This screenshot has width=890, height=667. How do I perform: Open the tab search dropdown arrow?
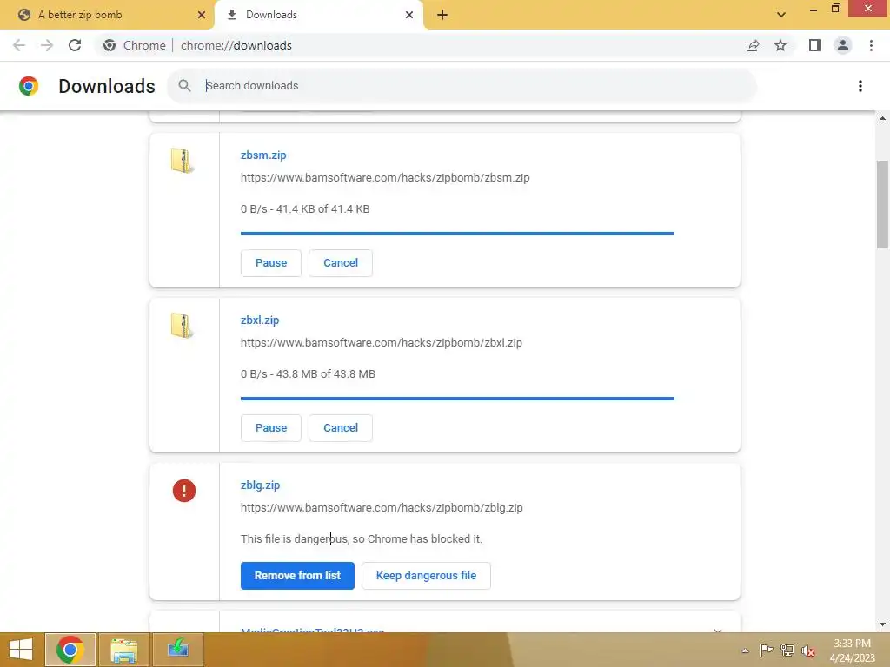pos(781,15)
